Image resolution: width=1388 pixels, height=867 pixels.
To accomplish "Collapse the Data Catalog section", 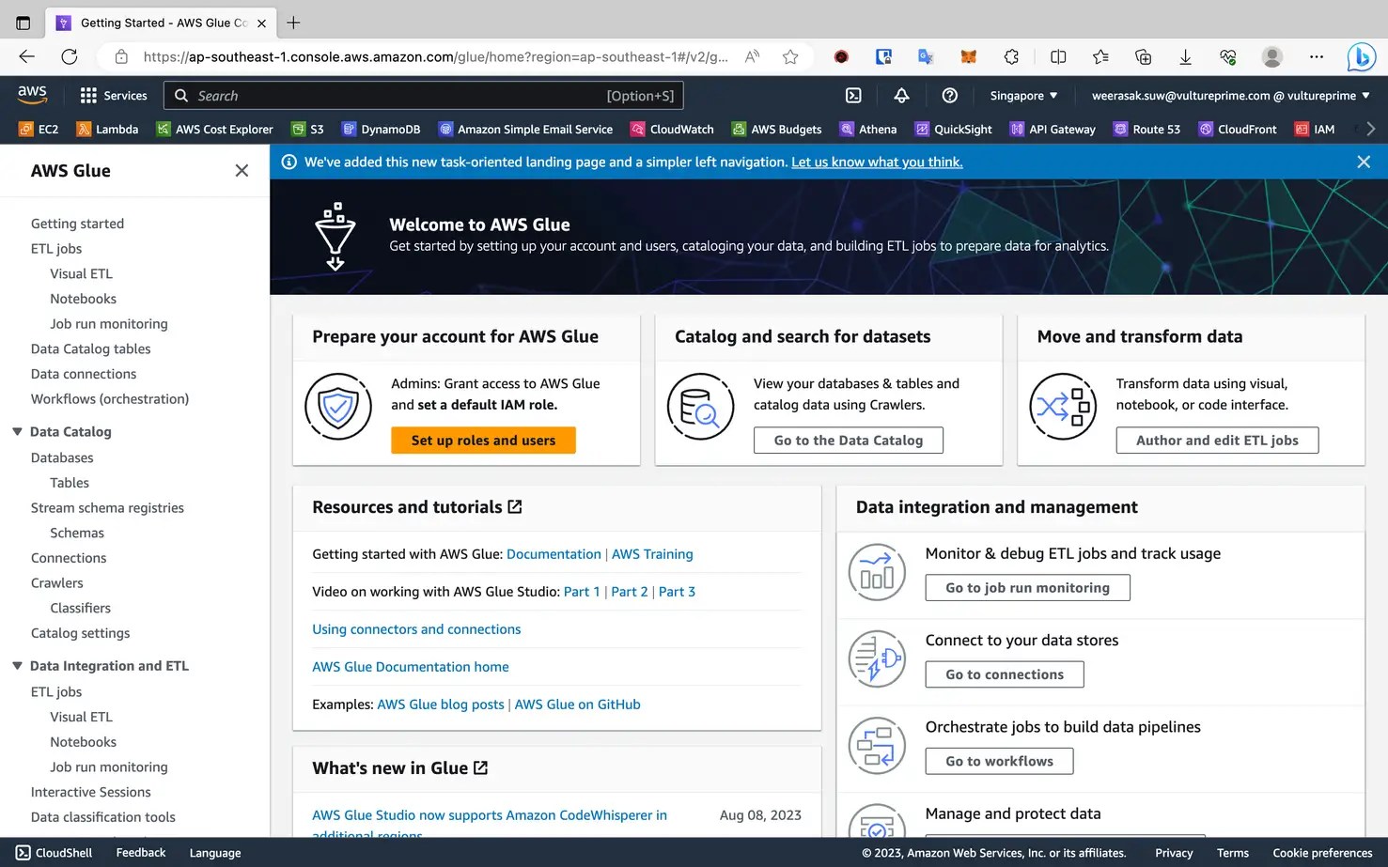I will [x=17, y=431].
